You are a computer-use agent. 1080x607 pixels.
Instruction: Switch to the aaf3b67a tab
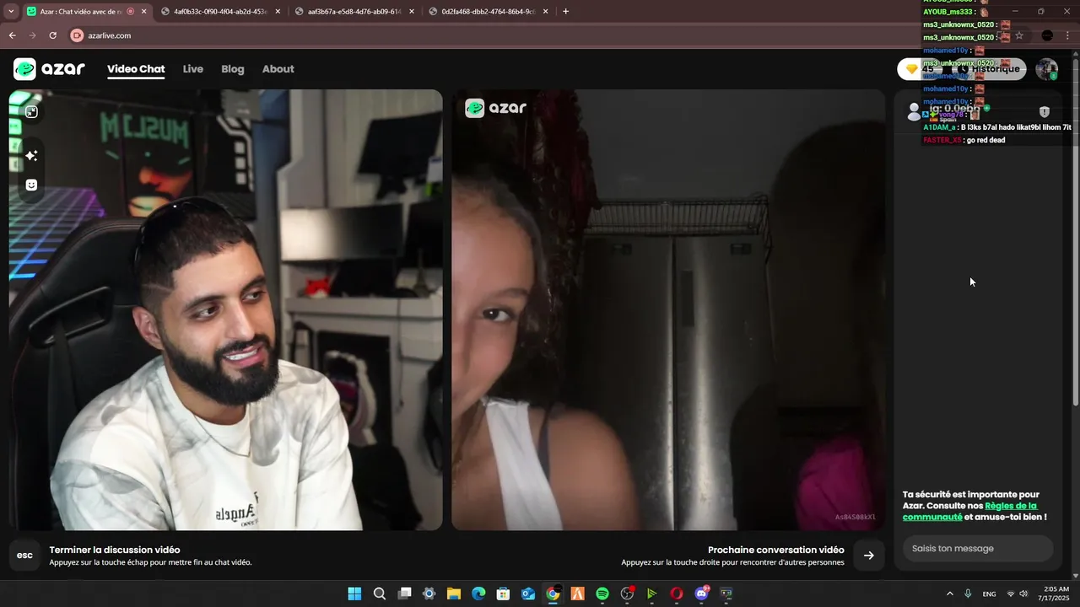click(x=354, y=12)
